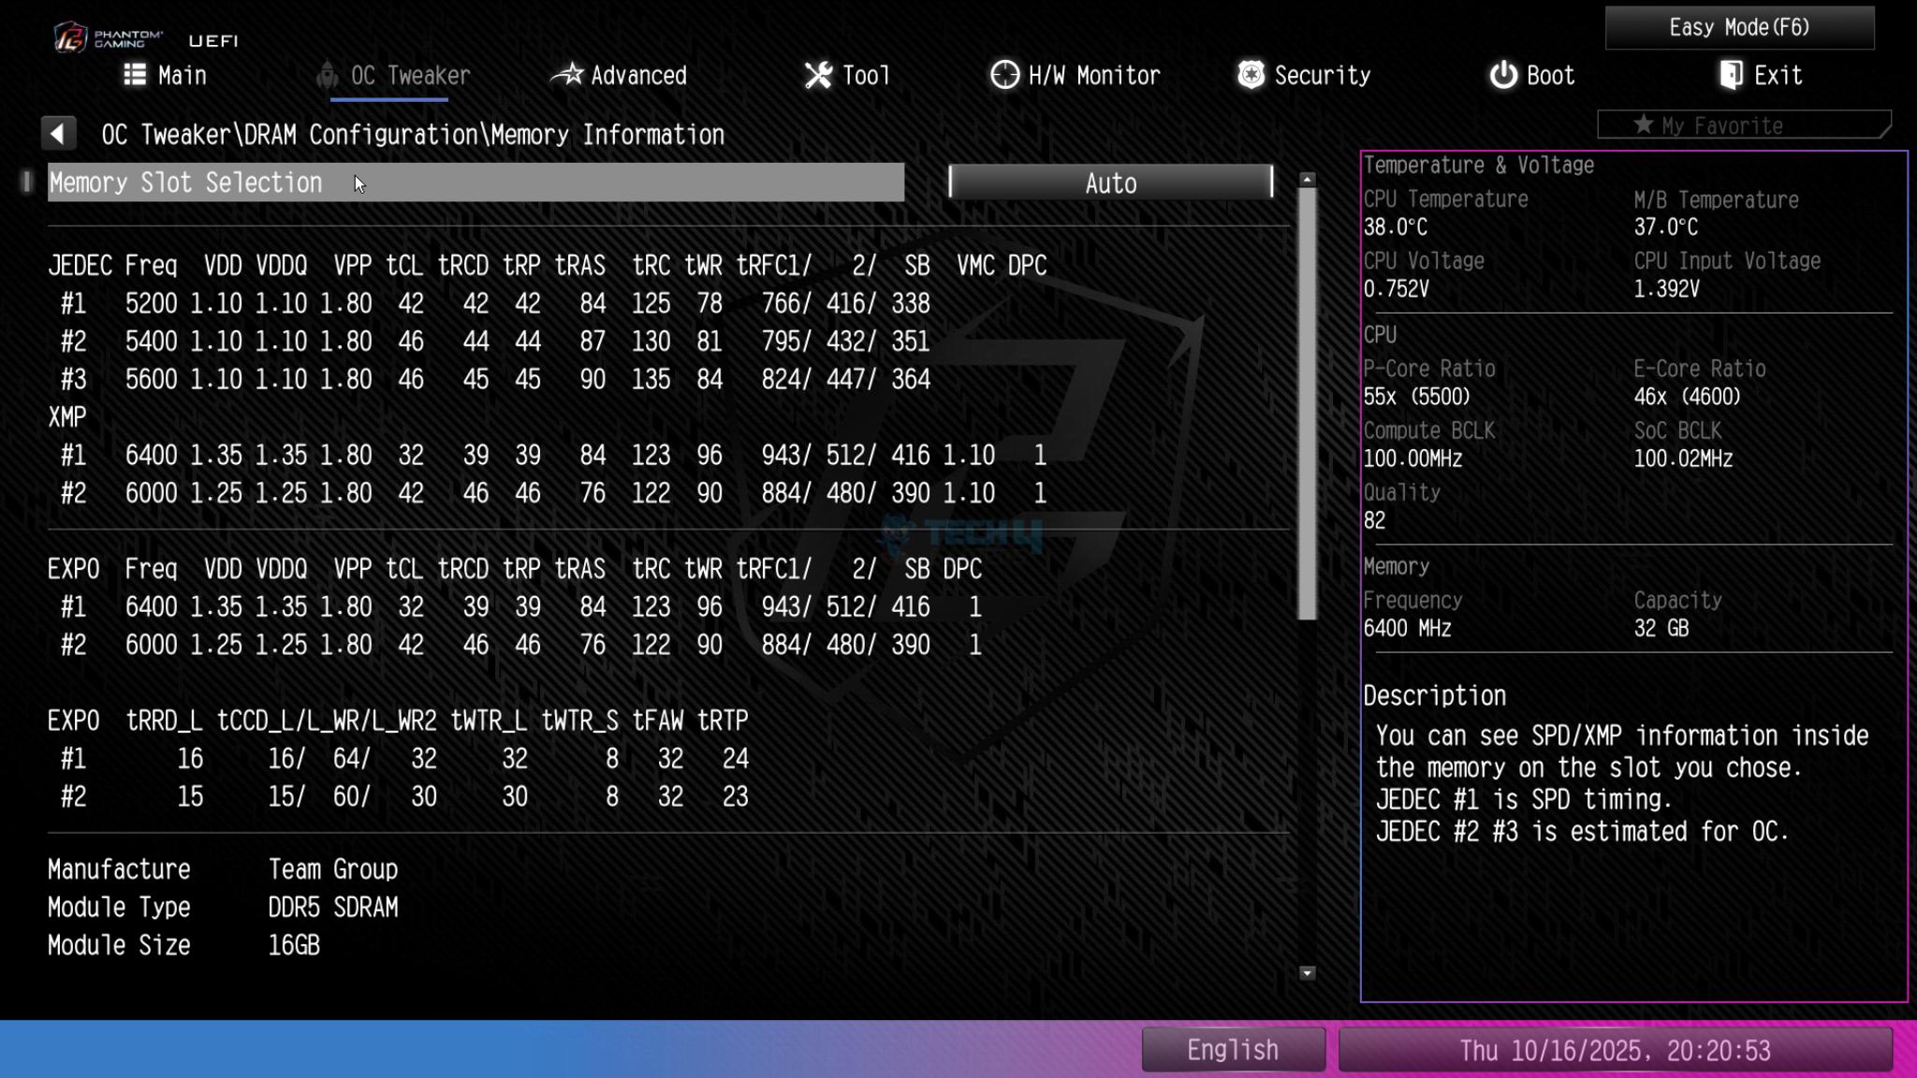The width and height of the screenshot is (1917, 1078).
Task: Click the back arrow button
Action: (x=58, y=134)
